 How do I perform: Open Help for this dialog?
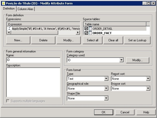click(146, 112)
